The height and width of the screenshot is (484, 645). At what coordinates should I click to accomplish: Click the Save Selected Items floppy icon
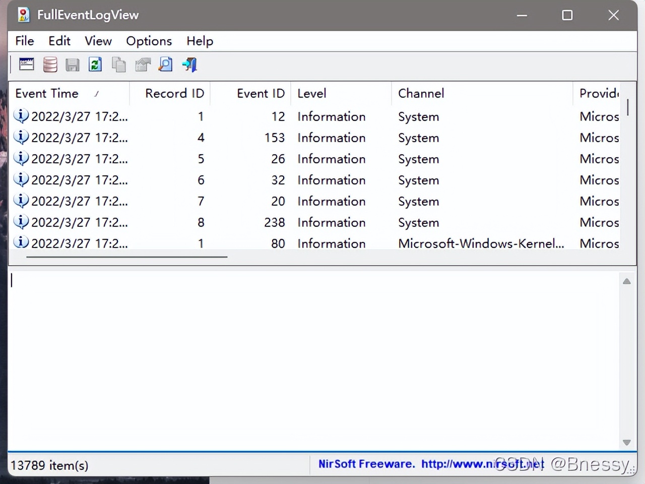coord(73,65)
